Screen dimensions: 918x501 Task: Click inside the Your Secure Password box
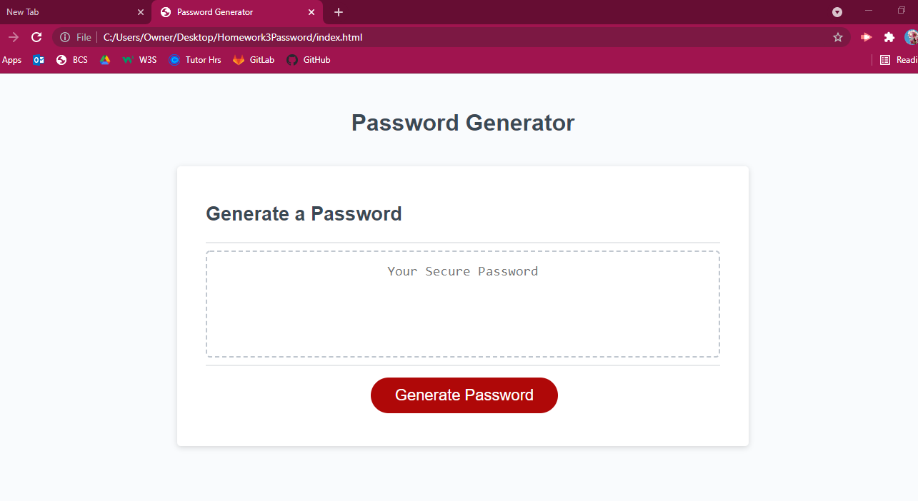462,304
